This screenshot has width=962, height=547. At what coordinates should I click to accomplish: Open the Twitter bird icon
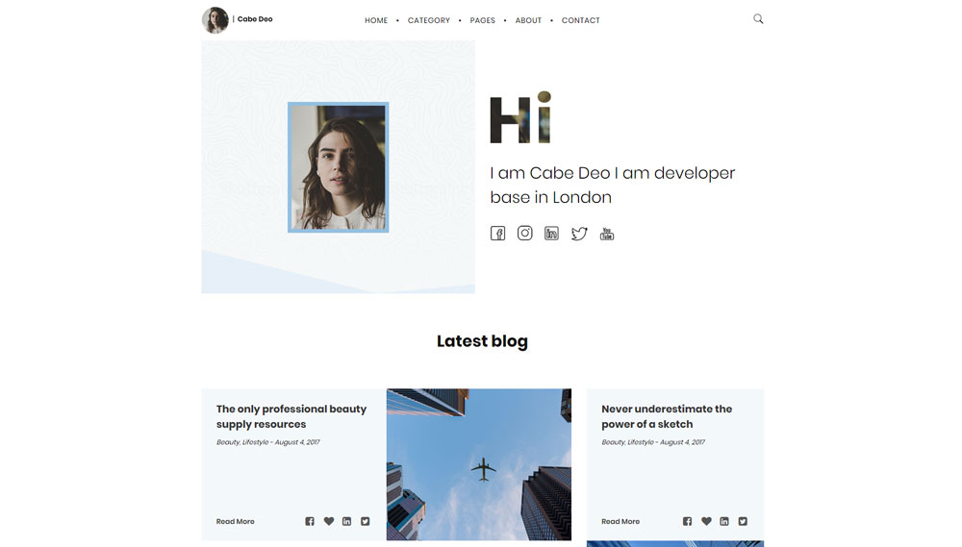[579, 234]
